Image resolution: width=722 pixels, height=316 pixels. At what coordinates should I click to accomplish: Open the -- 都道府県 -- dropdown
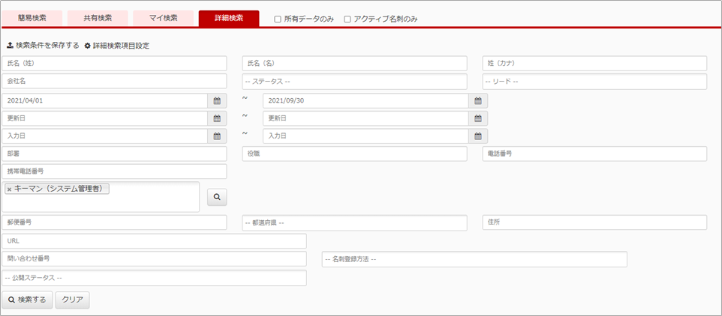pos(354,222)
